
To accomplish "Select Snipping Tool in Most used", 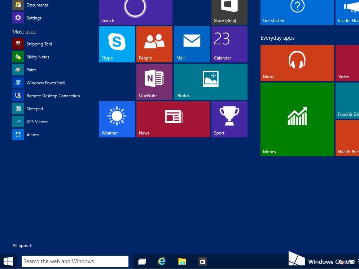I will click(39, 44).
